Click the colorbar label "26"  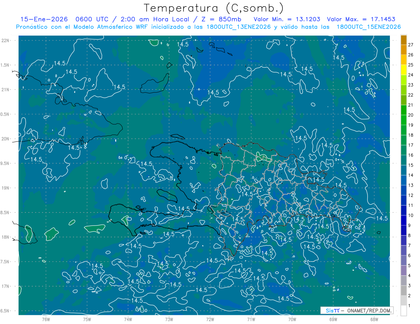click(x=411, y=55)
